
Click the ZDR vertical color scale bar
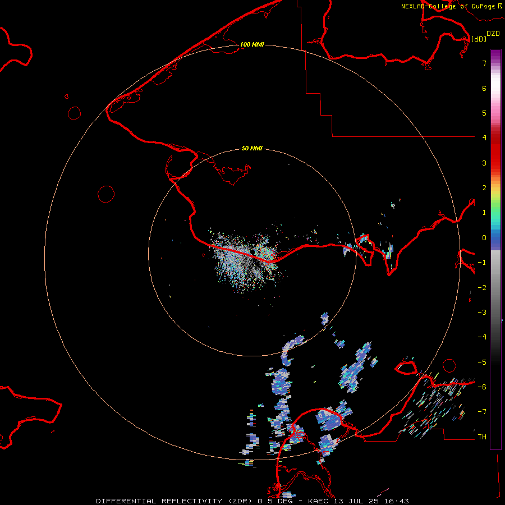click(x=495, y=250)
